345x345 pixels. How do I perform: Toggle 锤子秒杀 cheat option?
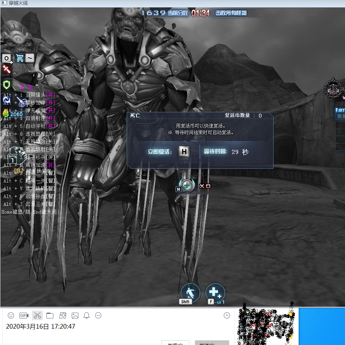pyautogui.click(x=29, y=157)
